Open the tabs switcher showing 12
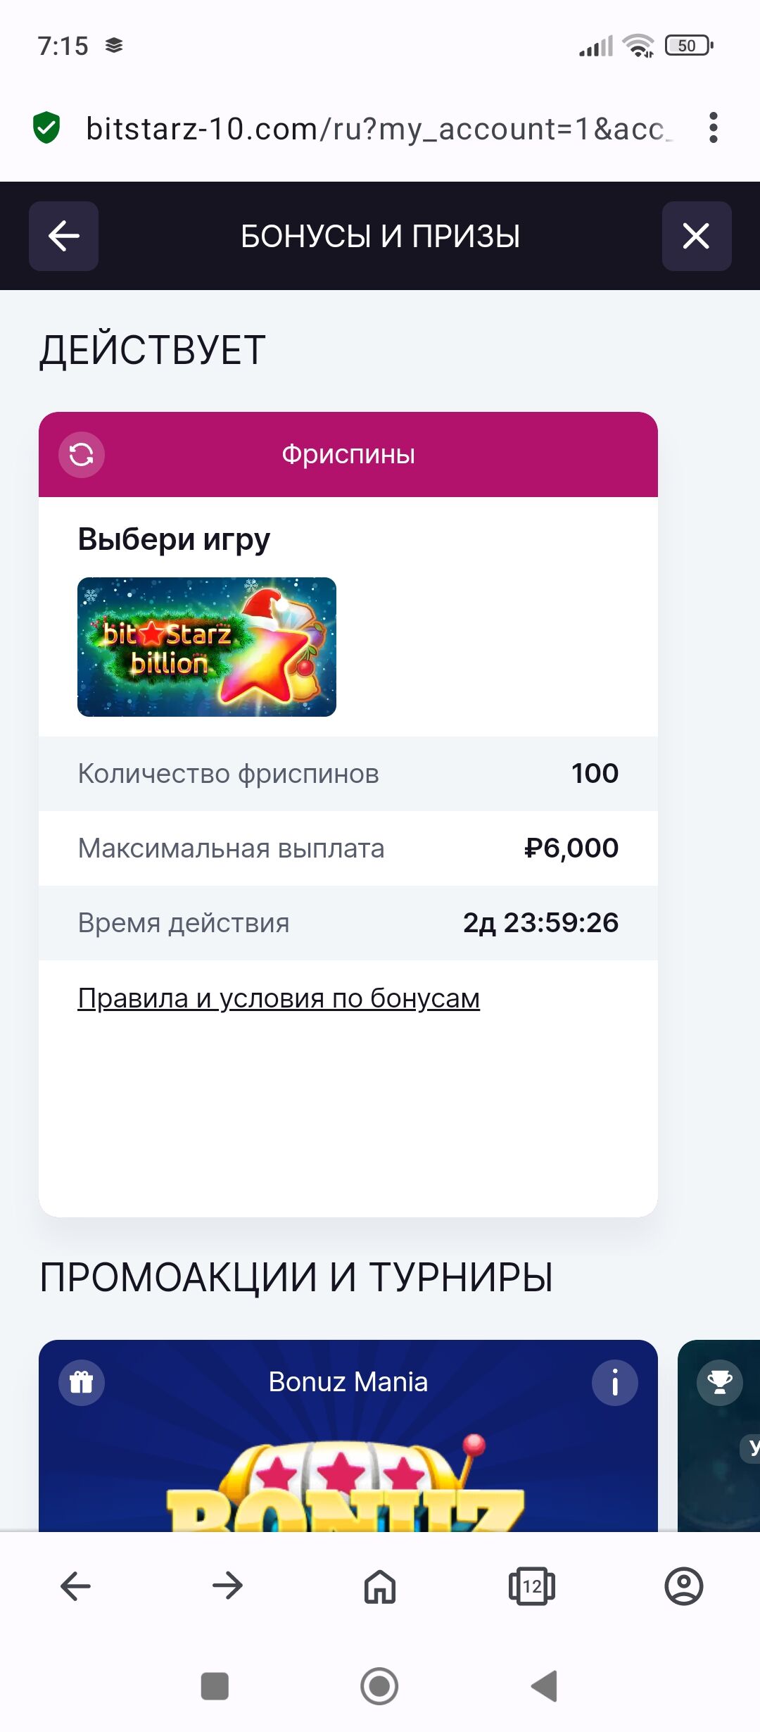The image size is (760, 1732). [x=532, y=1586]
